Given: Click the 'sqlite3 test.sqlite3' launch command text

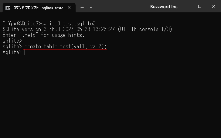Looking at the screenshot, I should (x=68, y=24).
